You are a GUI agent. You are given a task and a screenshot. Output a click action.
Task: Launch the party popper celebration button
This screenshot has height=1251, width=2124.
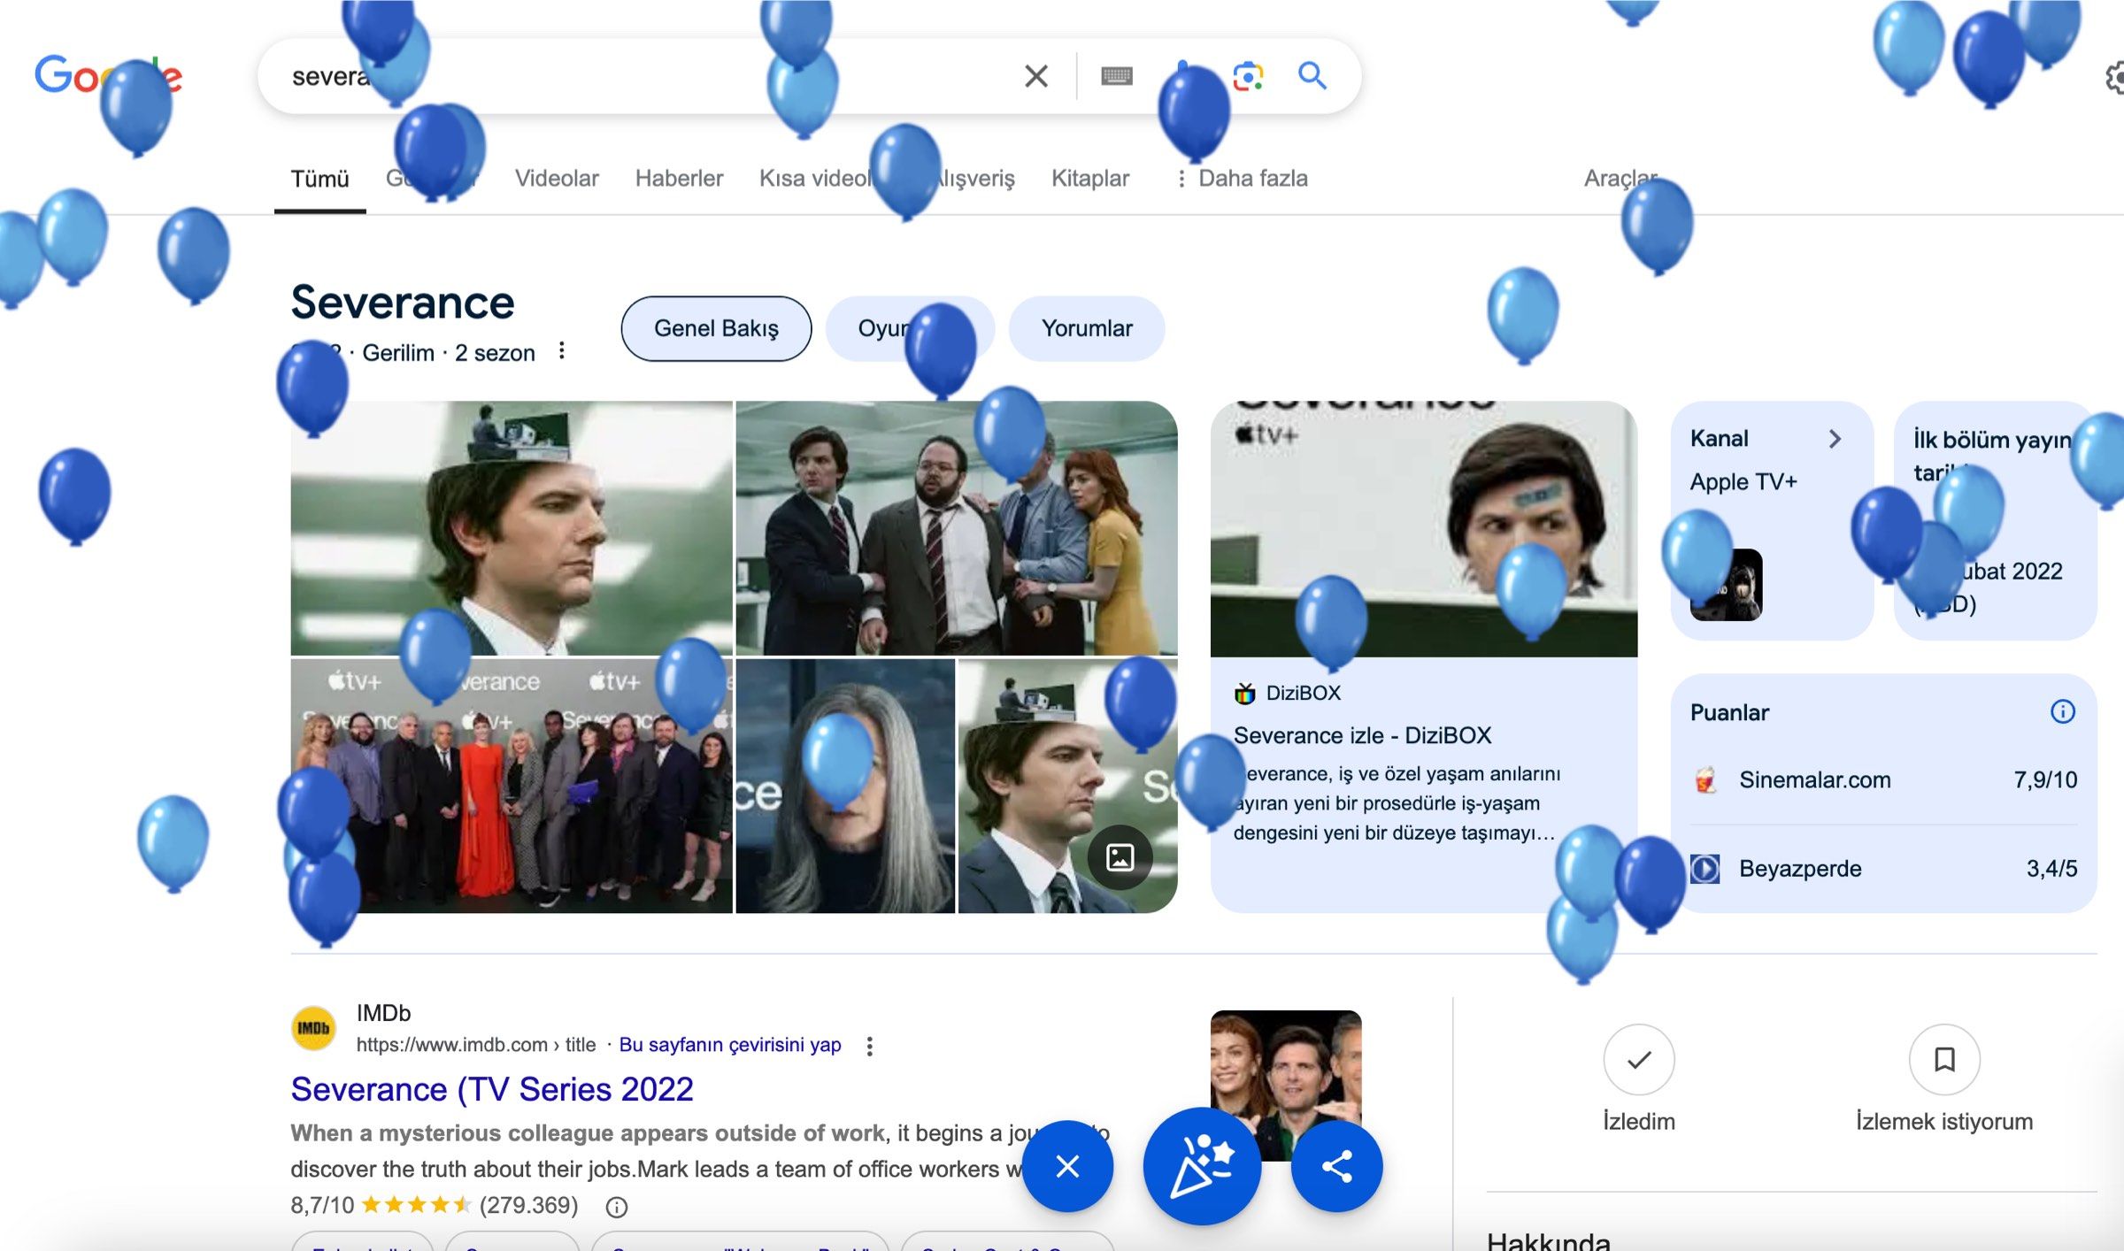[x=1201, y=1166]
